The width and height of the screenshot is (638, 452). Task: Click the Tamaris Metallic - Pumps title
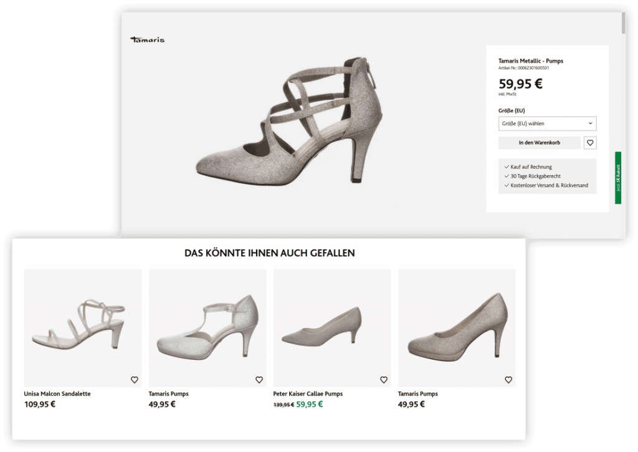tap(530, 61)
